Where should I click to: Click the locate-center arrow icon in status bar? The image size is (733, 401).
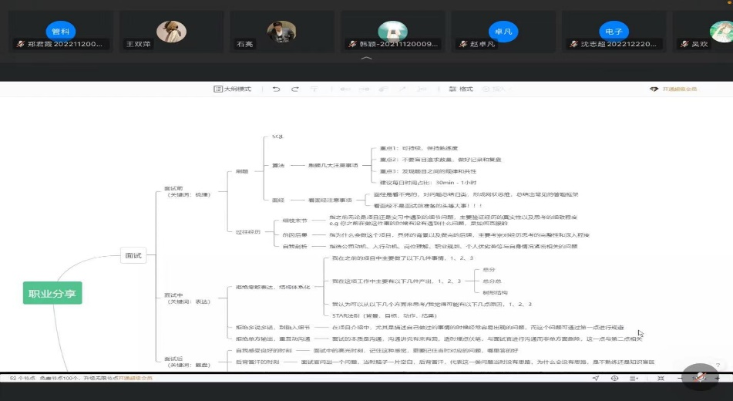coord(596,379)
